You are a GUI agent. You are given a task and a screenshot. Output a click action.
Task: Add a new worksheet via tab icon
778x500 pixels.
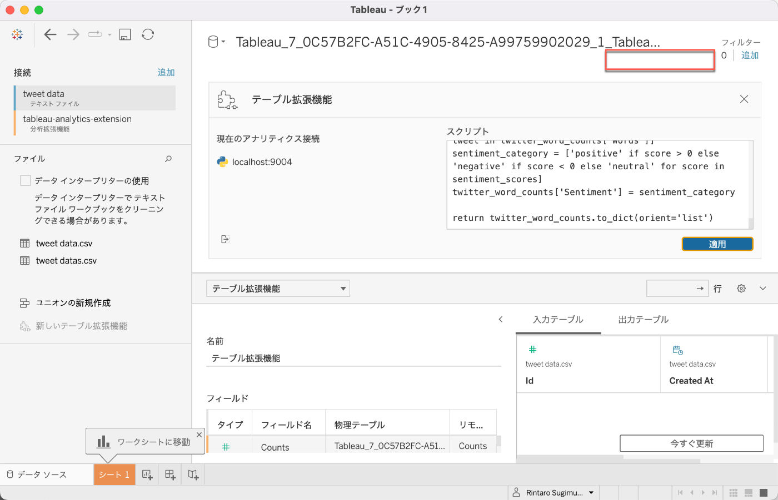coord(147,474)
